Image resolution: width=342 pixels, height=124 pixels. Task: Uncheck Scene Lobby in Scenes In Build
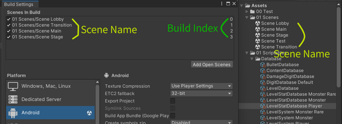9,19
